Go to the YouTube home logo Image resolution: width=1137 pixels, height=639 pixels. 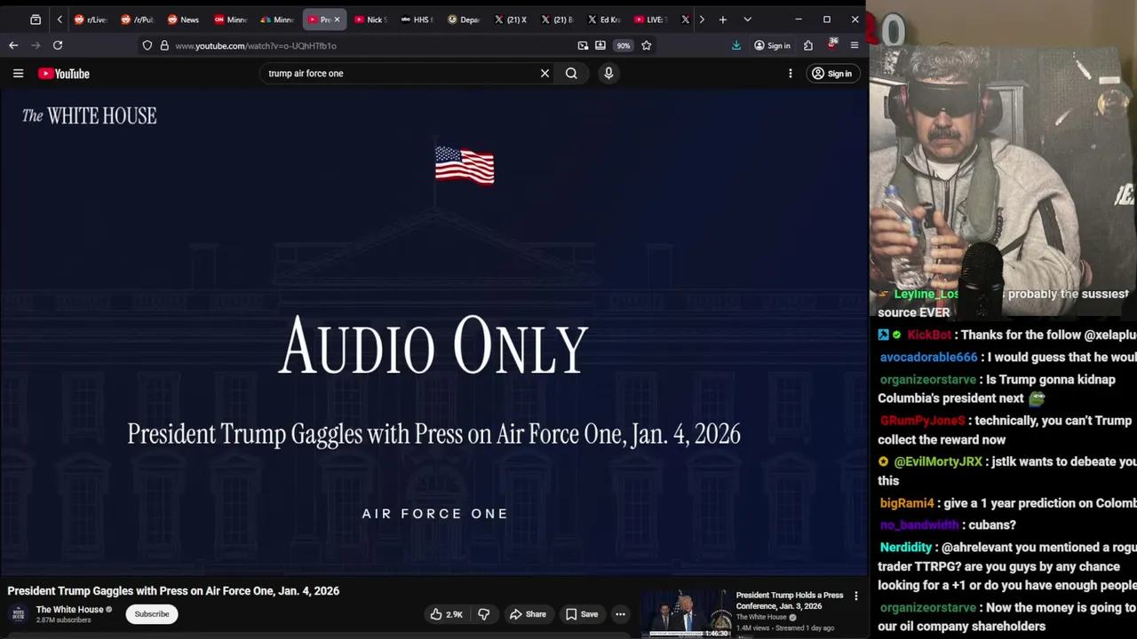coord(64,74)
